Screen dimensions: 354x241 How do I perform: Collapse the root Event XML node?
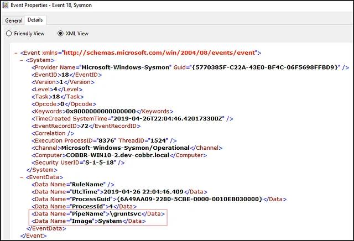coord(15,53)
